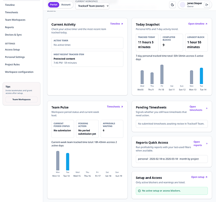216x202 pixels.
Task: Open Access Setup settings
Action: pos(12,50)
